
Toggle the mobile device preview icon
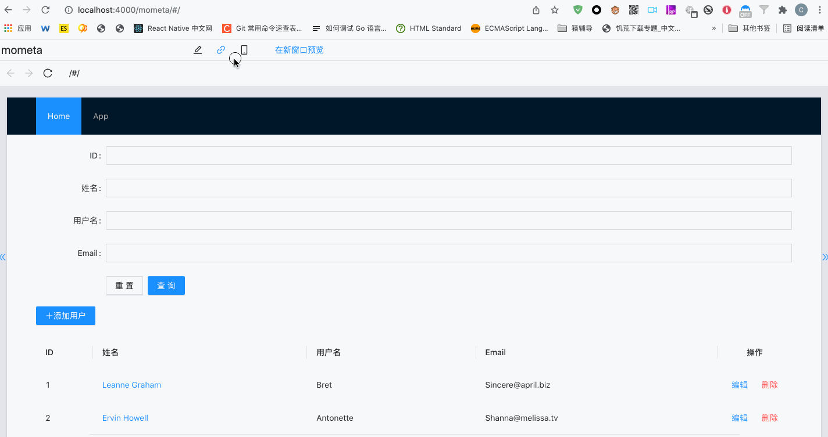tap(244, 50)
